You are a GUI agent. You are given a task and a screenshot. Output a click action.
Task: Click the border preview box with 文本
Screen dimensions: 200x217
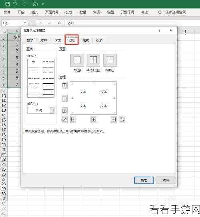pyautogui.click(x=94, y=98)
